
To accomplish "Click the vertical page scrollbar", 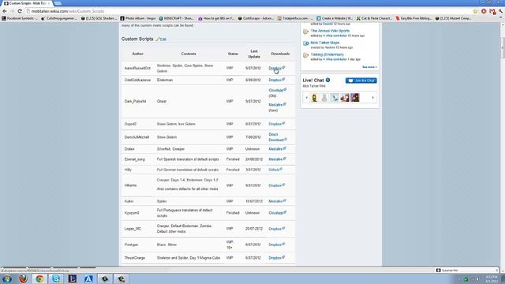I will click(503, 48).
